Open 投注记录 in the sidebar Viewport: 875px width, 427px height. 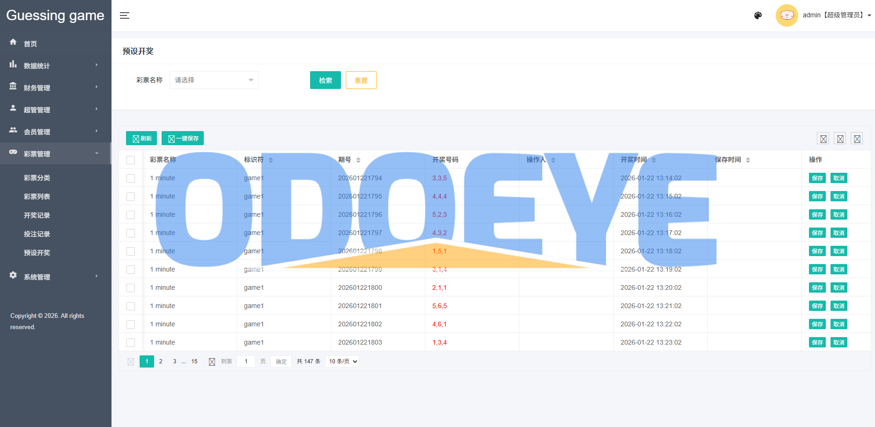click(x=37, y=234)
